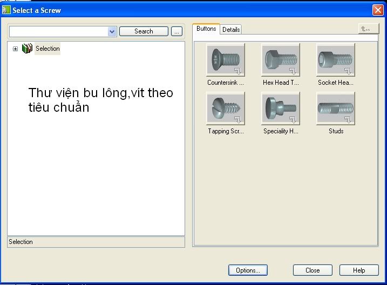This screenshot has height=285, width=387.
Task: Click the Selection status bar text
Action: (21, 242)
